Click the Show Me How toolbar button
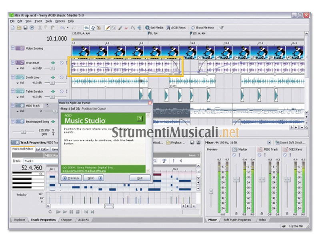This screenshot has height=240, width=320. (202, 28)
